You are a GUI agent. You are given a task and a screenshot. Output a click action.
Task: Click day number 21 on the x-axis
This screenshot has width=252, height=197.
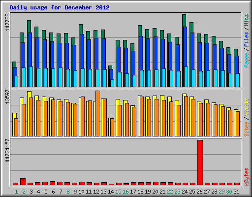[x=162, y=192]
